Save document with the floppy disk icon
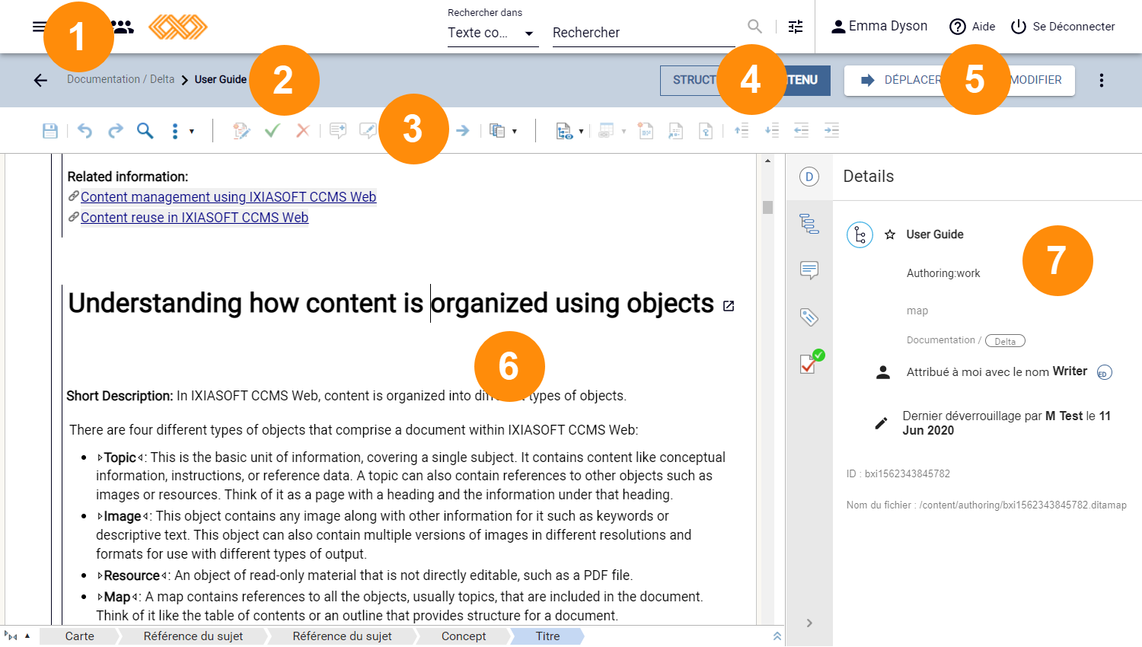 [x=50, y=131]
